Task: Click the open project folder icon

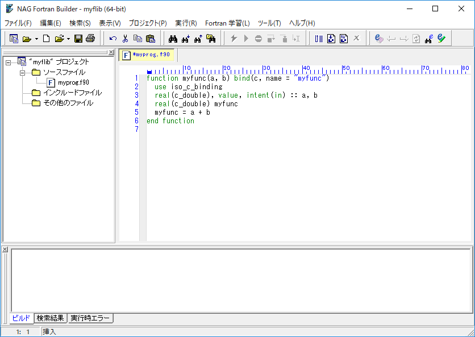Action: (x=27, y=39)
